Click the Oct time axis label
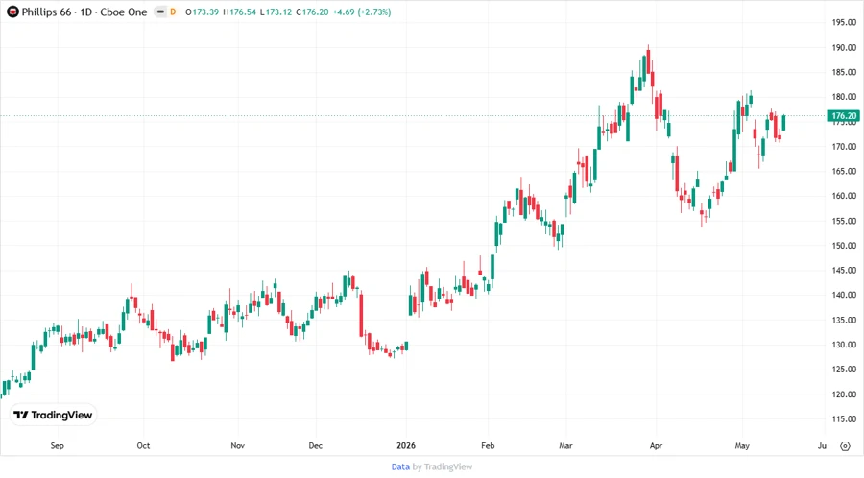864x478 pixels. (x=143, y=445)
